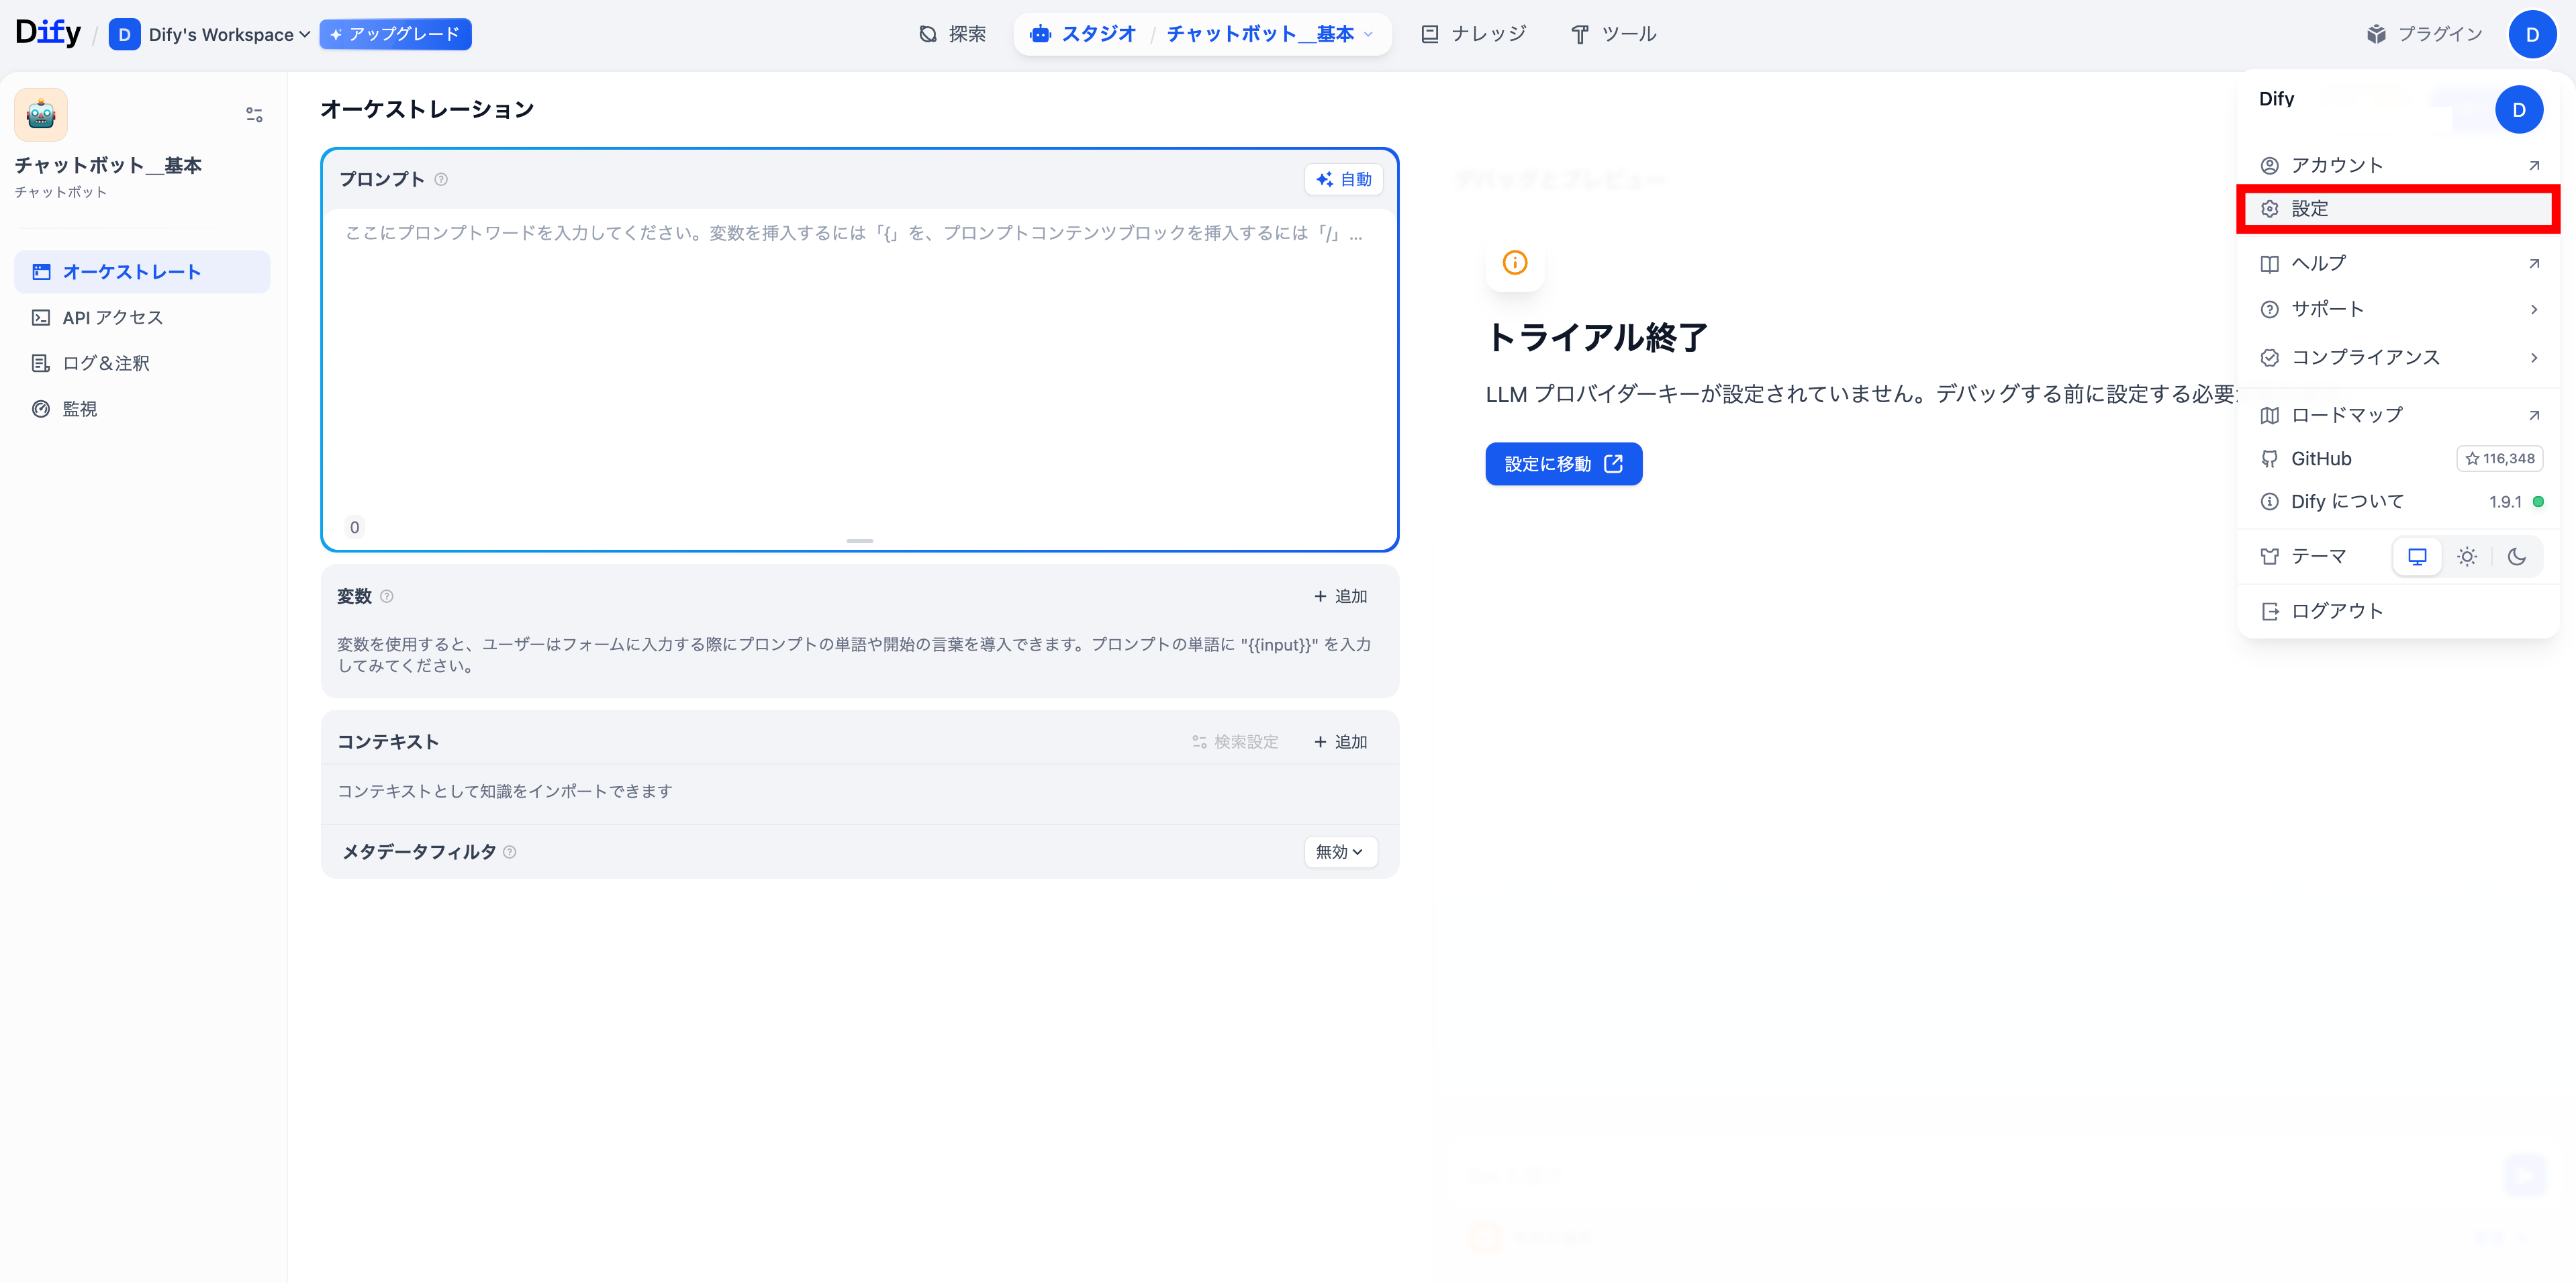The width and height of the screenshot is (2576, 1283).
Task: Open 監視 (Monitoring) in the sidebar
Action: [x=78, y=409]
